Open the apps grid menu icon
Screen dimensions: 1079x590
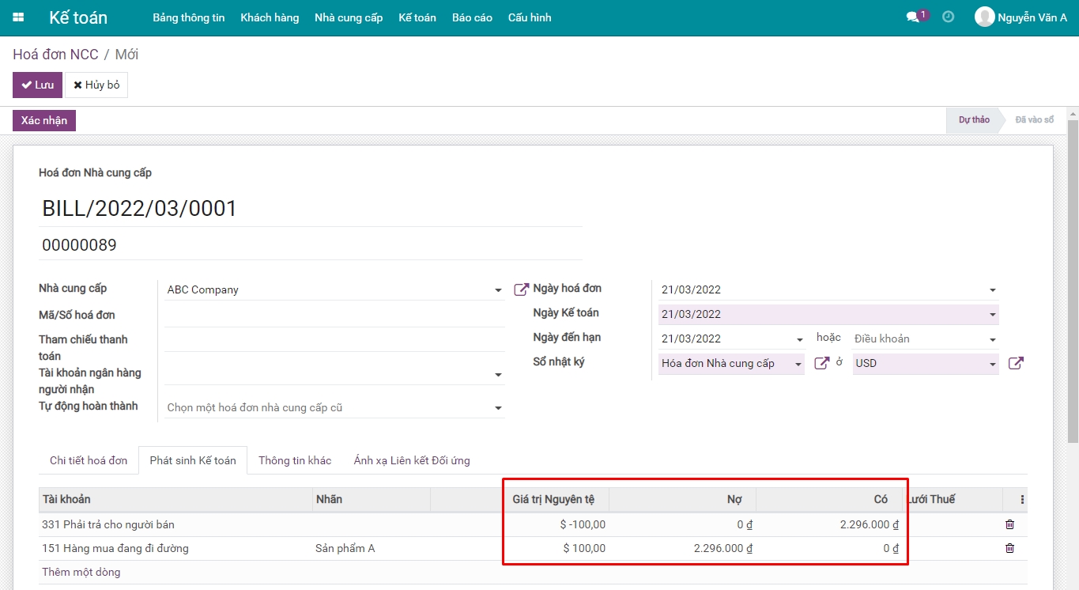18,17
